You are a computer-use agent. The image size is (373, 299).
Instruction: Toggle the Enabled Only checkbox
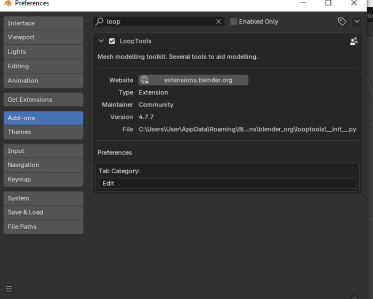(233, 21)
